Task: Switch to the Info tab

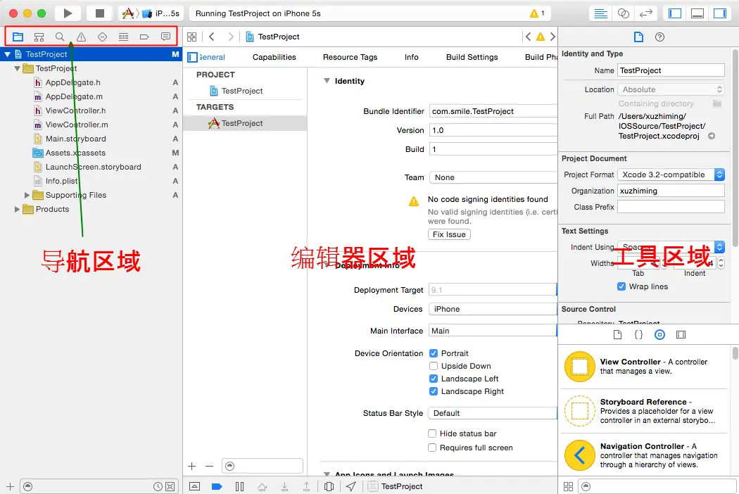Action: [412, 57]
